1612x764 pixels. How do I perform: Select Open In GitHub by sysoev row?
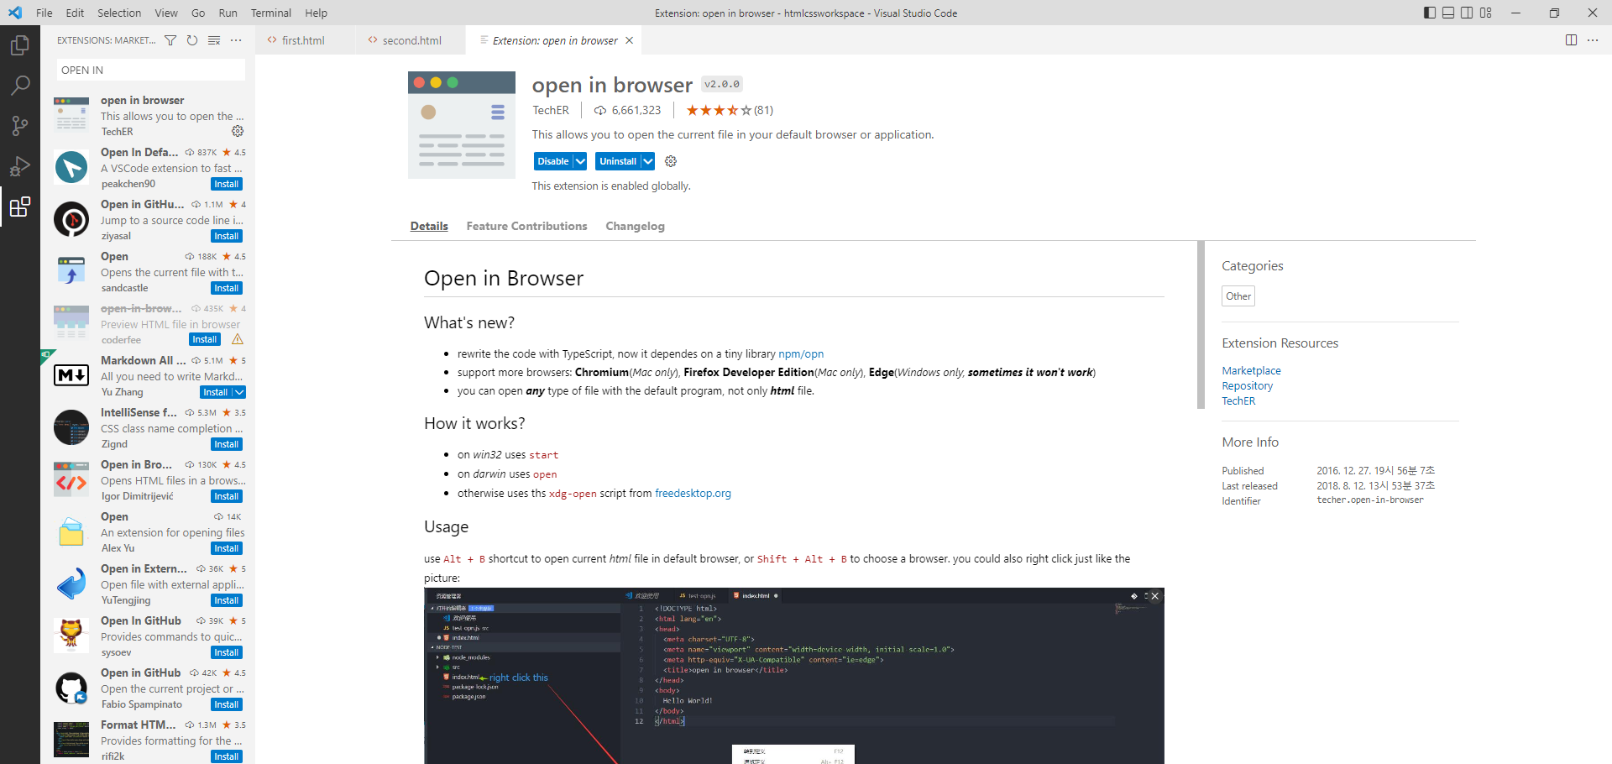click(x=148, y=636)
